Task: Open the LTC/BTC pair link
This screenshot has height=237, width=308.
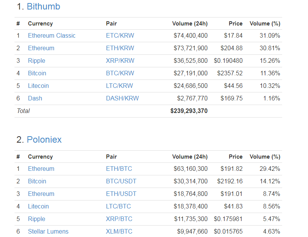Action: (x=118, y=207)
